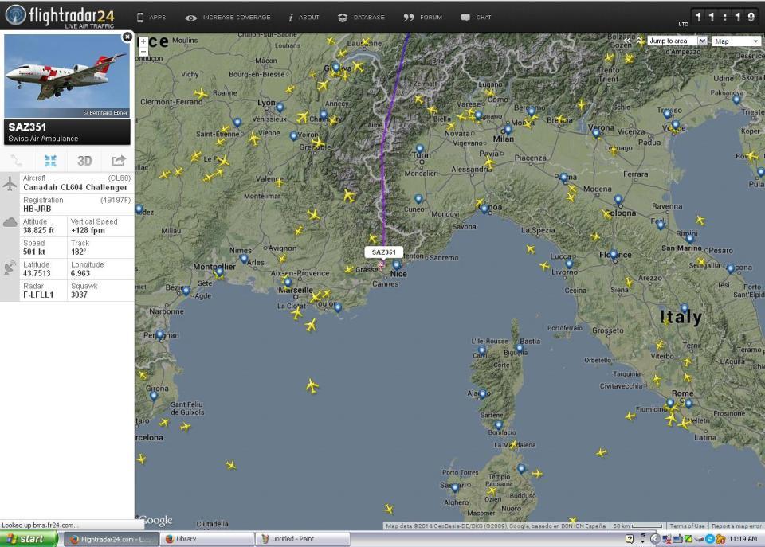Toggle follow-aircraft icon in flight panel
The width and height of the screenshot is (765, 547).
click(50, 160)
